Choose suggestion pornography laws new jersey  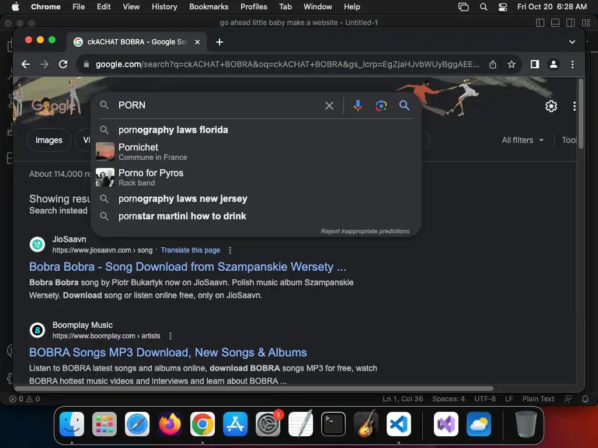click(x=256, y=199)
